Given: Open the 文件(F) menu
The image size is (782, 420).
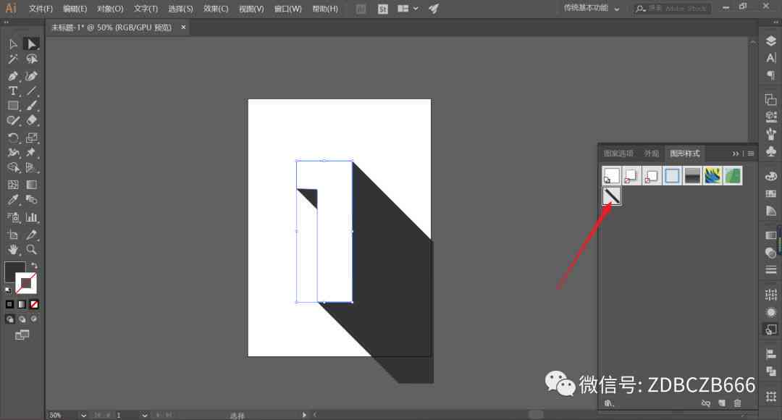Looking at the screenshot, I should click(41, 9).
